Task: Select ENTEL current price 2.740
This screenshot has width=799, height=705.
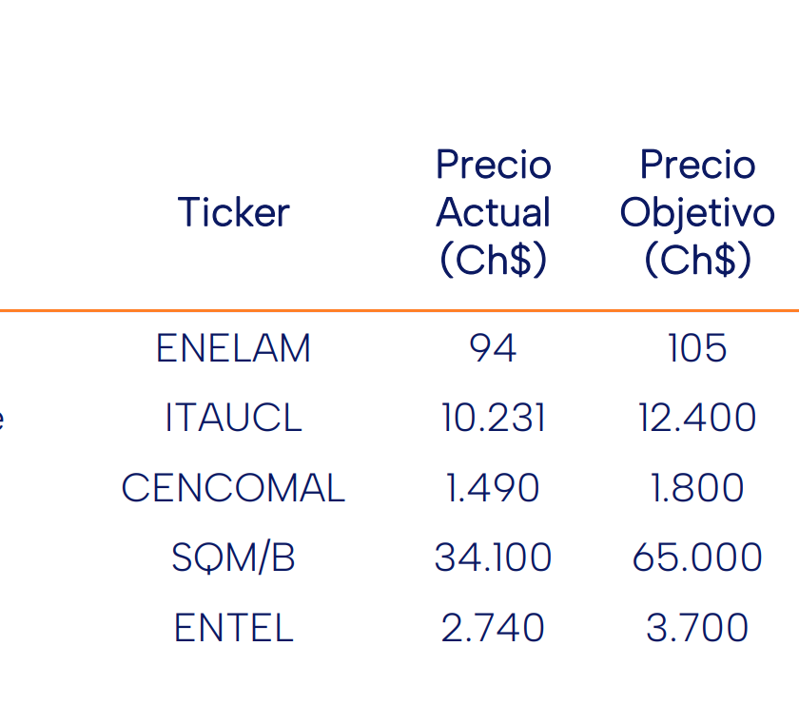Action: (x=493, y=628)
